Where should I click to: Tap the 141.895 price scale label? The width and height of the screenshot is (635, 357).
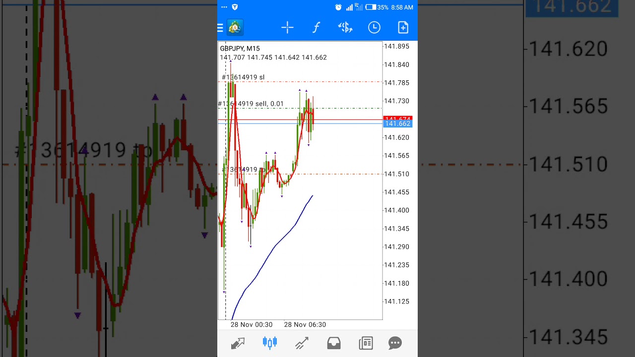click(396, 47)
